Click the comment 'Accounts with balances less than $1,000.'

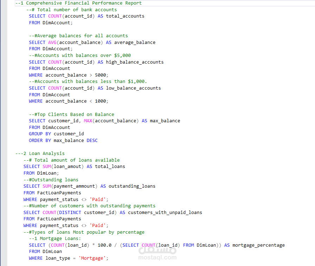pyautogui.click(x=92, y=82)
